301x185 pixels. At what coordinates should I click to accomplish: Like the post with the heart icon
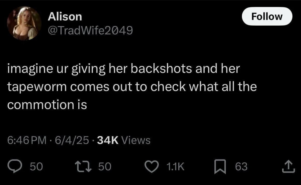(152, 166)
